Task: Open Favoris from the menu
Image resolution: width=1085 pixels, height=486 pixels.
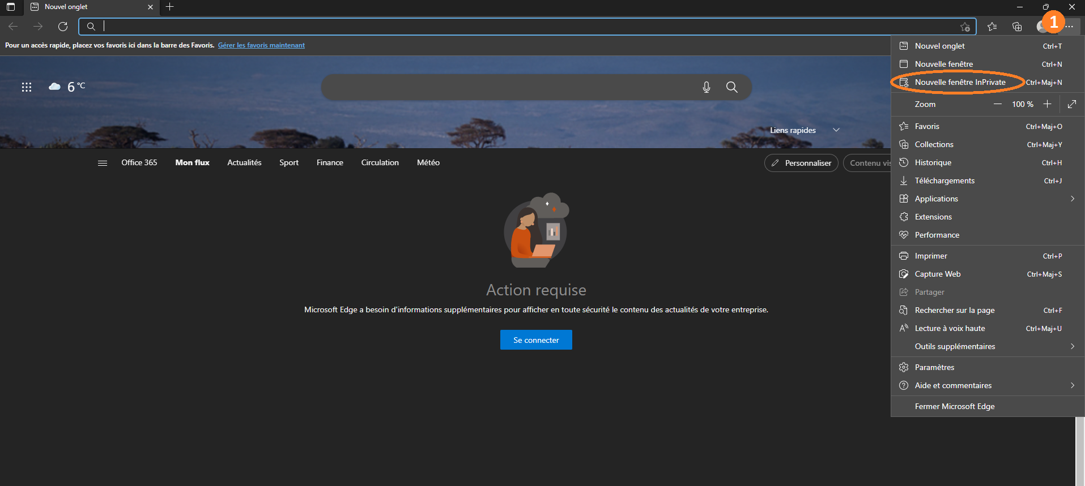Action: [988, 126]
